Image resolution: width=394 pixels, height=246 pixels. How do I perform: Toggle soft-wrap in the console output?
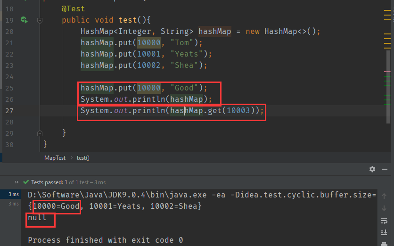[384, 221]
